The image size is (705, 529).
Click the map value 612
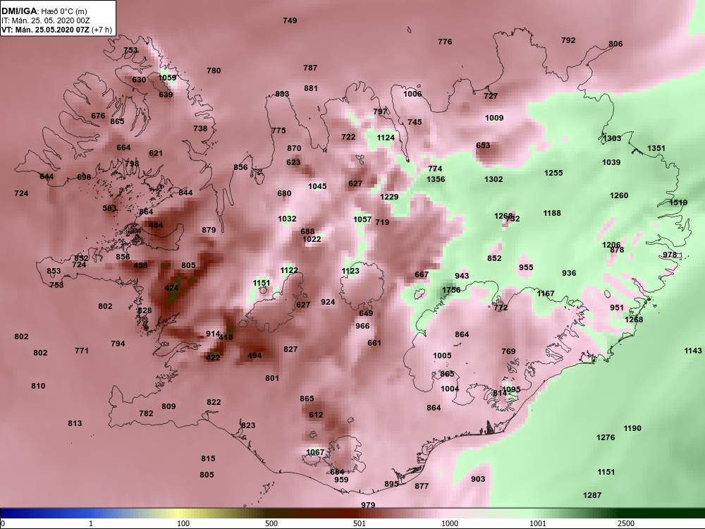tap(316, 415)
